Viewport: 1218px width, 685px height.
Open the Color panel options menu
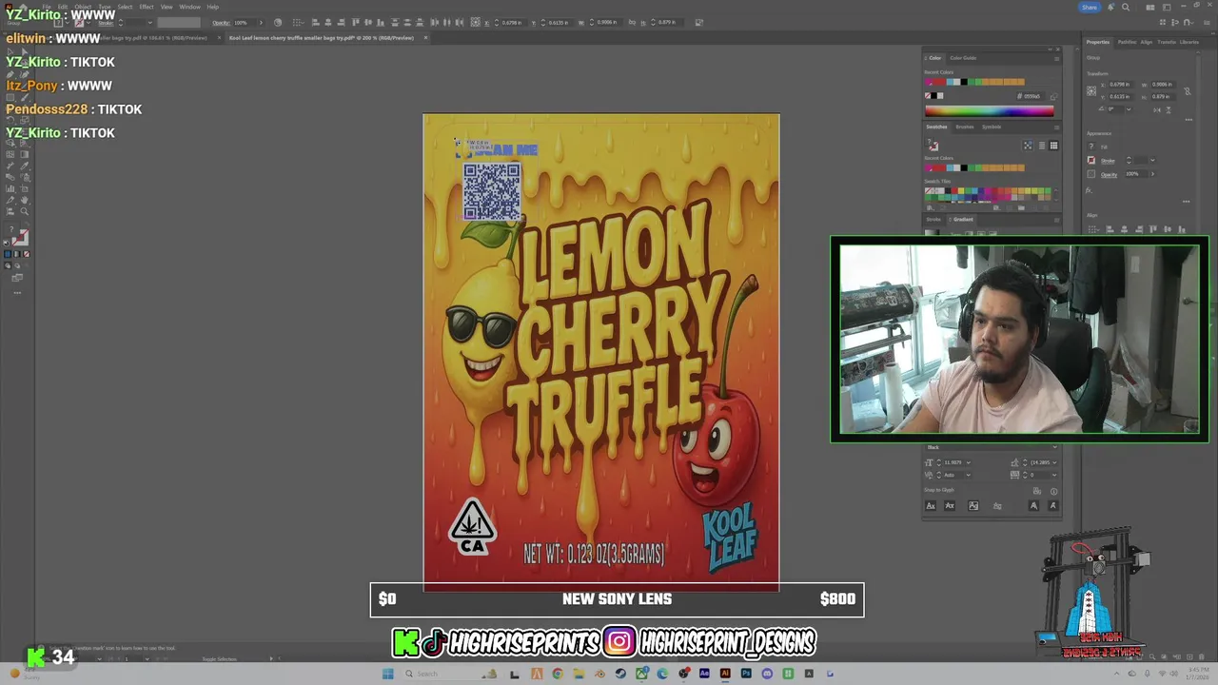(x=1056, y=59)
